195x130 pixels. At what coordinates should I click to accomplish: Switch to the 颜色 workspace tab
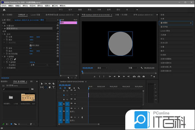pyautogui.click(x=89, y=10)
